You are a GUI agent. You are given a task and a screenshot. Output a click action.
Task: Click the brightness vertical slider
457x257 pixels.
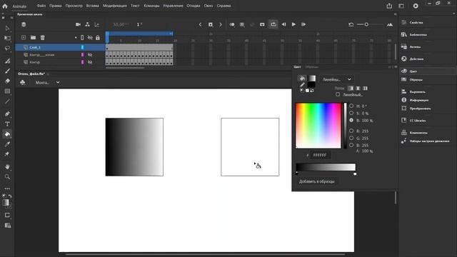tap(346, 126)
